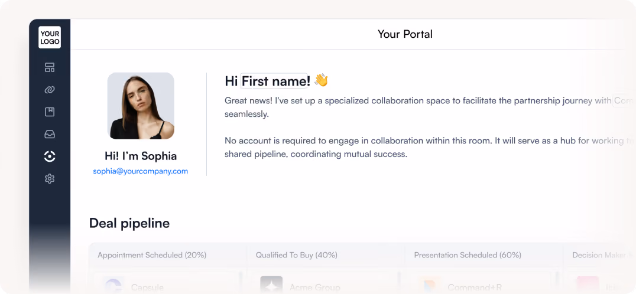Open the settings gear icon in sidebar
The image size is (636, 294).
coord(50,179)
